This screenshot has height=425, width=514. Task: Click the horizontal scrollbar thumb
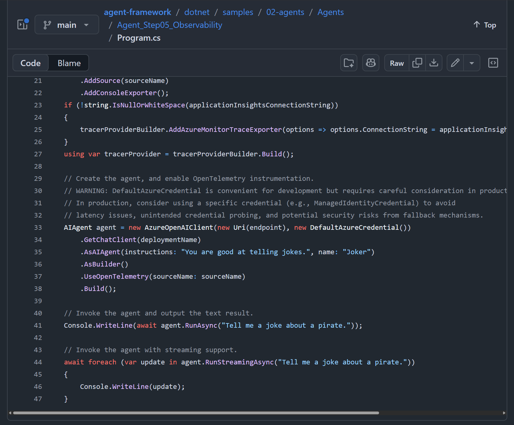click(x=196, y=413)
